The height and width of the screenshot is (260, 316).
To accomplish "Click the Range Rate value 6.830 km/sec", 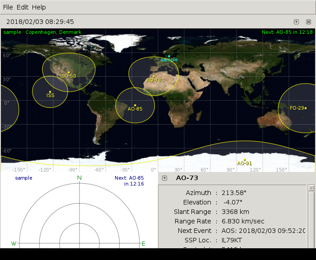I will pos(243,221).
